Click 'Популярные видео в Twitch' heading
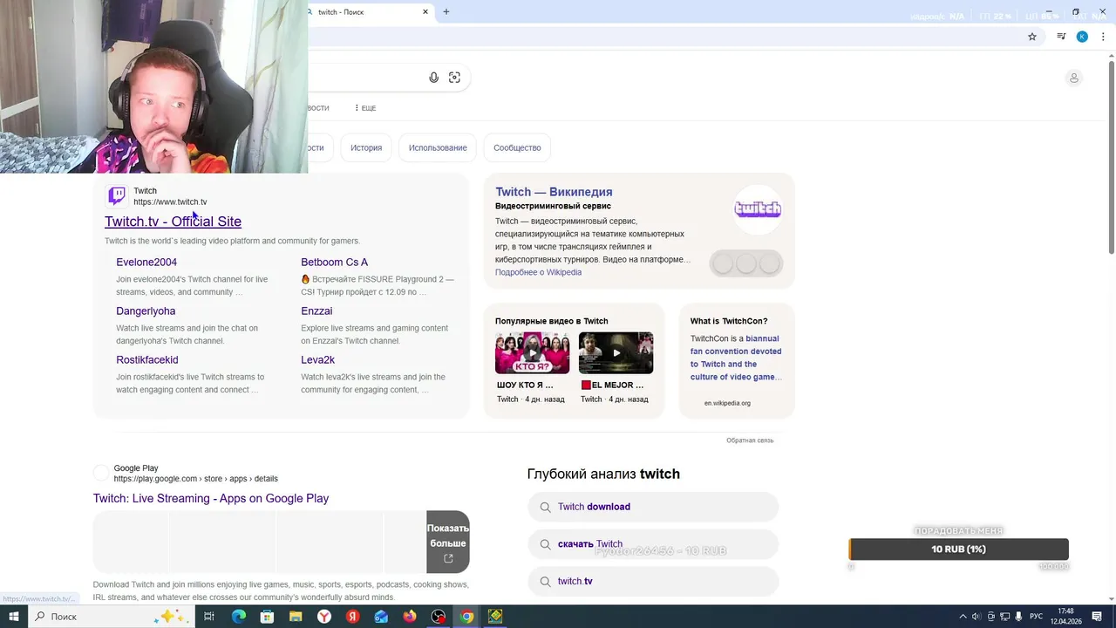Viewport: 1116px width, 628px height. click(x=552, y=321)
